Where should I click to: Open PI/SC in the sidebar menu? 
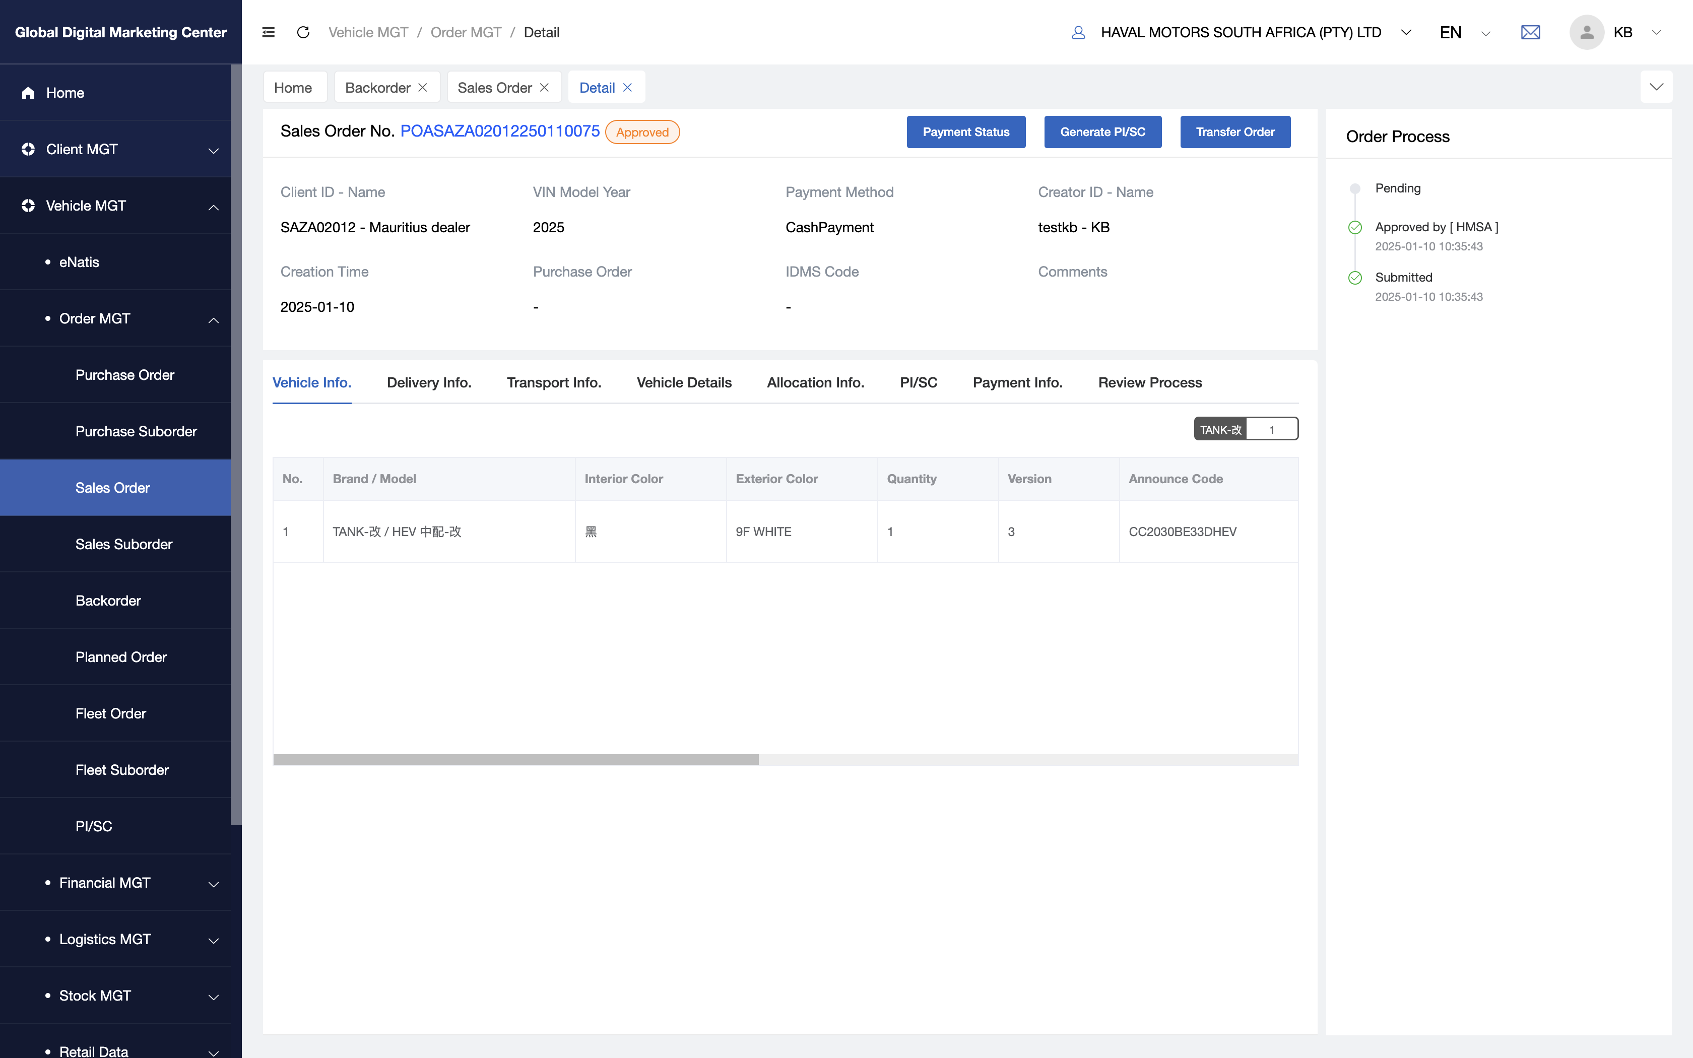point(115,826)
